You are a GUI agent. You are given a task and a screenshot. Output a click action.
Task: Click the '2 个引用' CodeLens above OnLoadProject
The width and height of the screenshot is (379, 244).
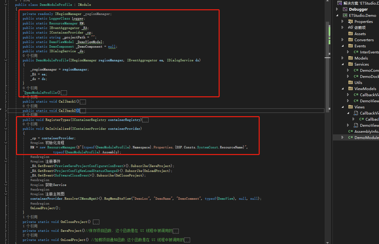[x=31, y=235]
